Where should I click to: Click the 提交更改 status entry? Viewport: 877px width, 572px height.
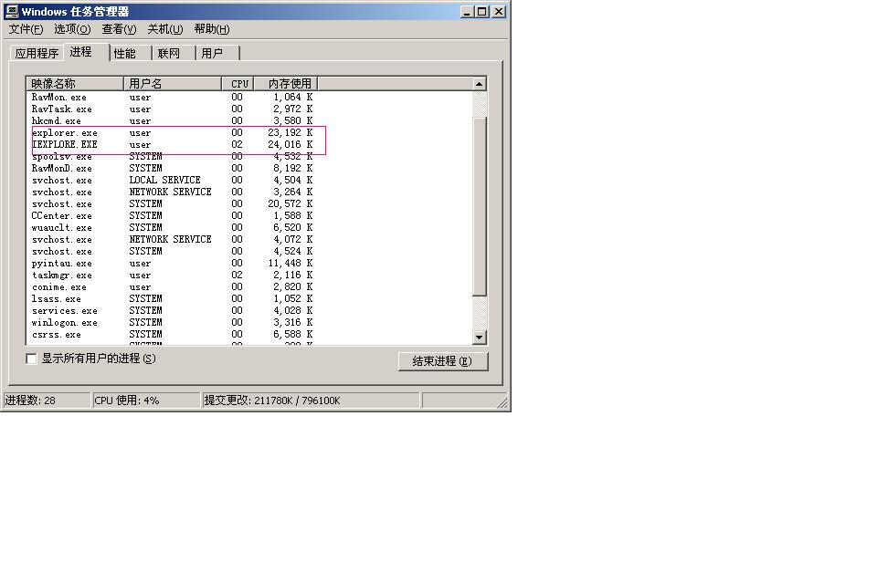click(311, 400)
